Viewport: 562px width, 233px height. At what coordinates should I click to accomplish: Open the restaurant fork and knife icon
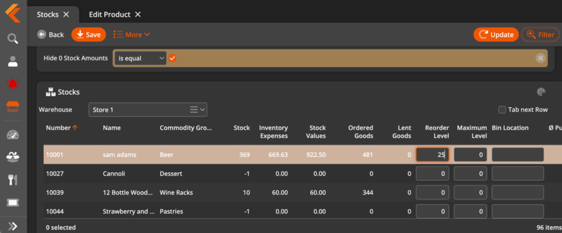[13, 180]
